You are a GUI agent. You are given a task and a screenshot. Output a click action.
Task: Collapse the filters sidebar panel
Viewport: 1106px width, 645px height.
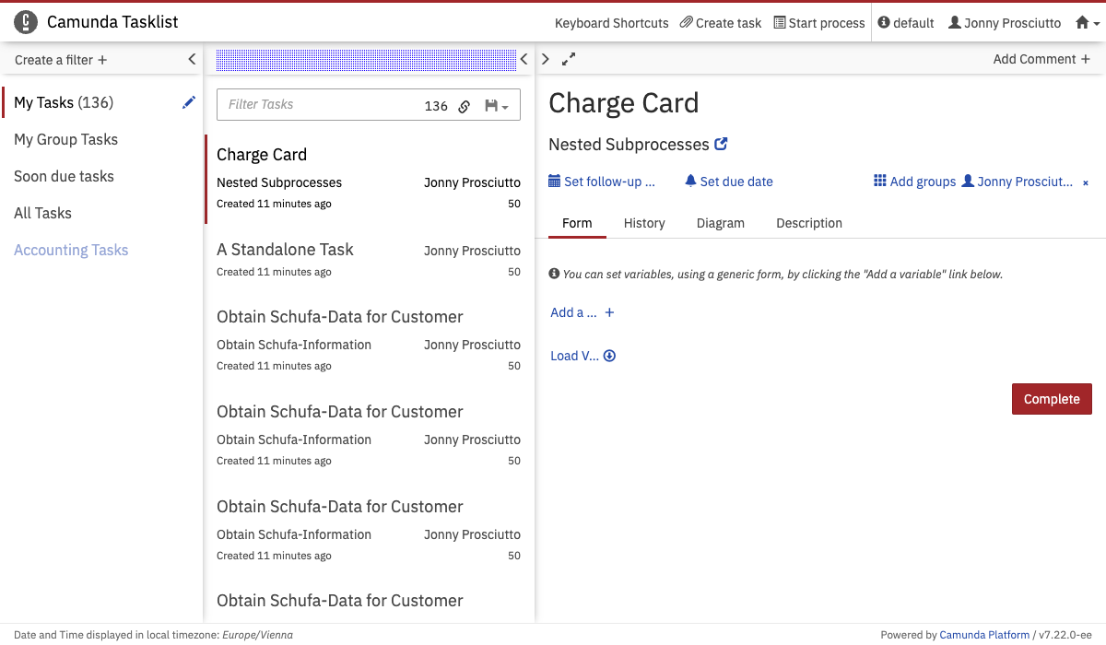coord(192,59)
